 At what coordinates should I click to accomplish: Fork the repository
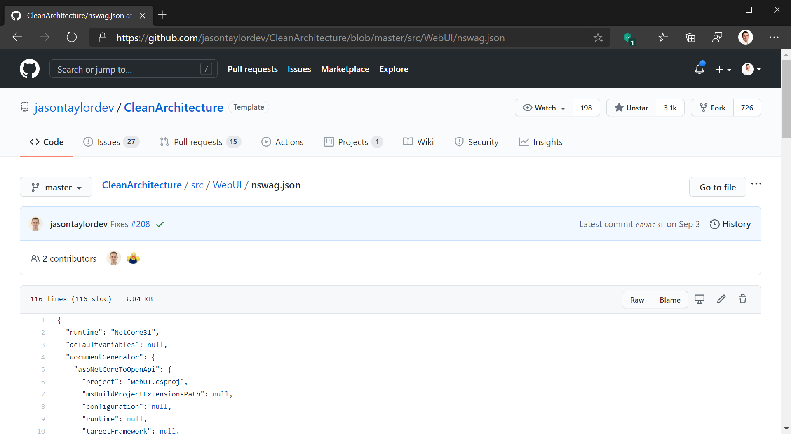tap(712, 108)
